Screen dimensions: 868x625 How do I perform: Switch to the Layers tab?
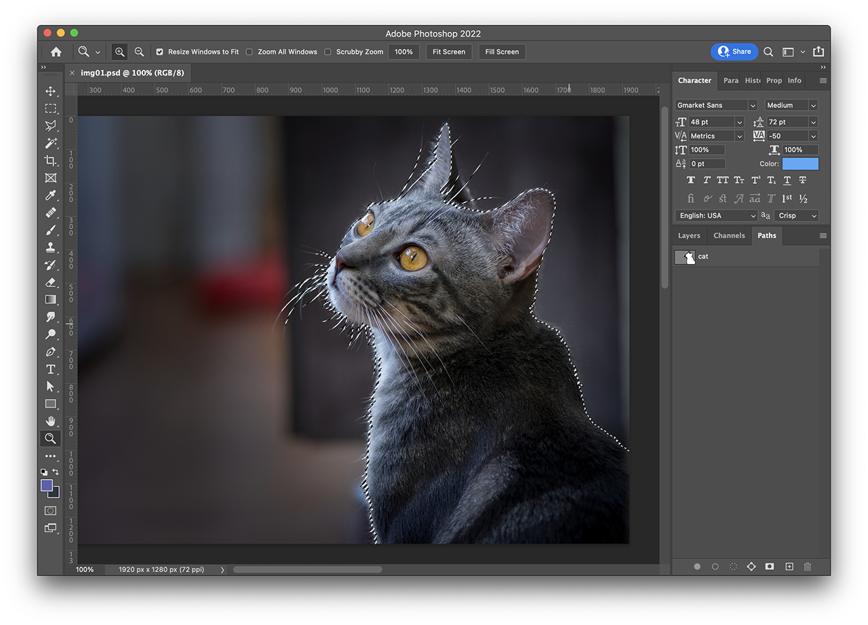[x=689, y=235]
